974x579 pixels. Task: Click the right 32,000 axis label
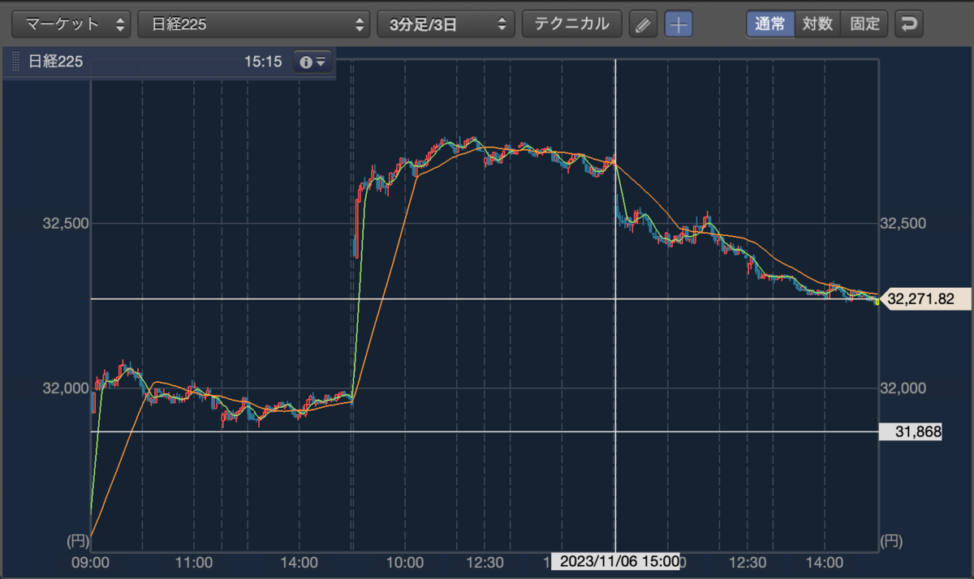[x=903, y=388]
